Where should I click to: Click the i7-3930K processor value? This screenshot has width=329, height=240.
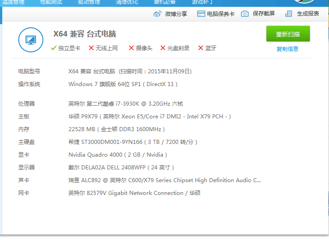[x=125, y=104]
